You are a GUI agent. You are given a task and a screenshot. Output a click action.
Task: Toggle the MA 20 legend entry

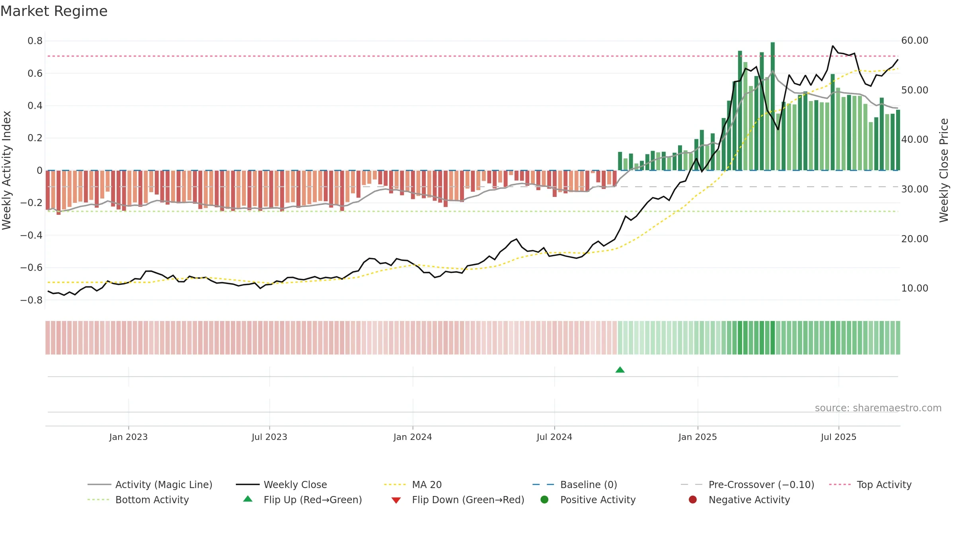tap(413, 484)
